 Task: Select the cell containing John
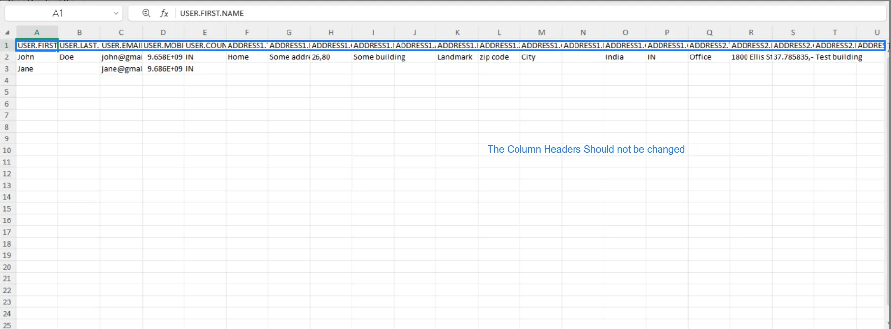pos(37,57)
